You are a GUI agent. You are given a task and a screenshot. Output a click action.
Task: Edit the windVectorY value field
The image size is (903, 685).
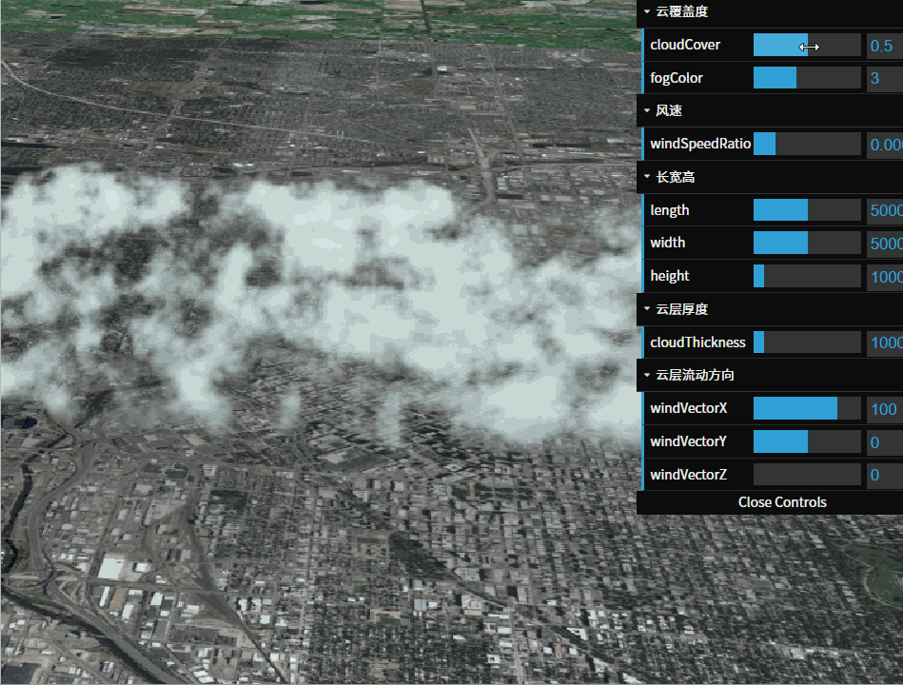(885, 442)
